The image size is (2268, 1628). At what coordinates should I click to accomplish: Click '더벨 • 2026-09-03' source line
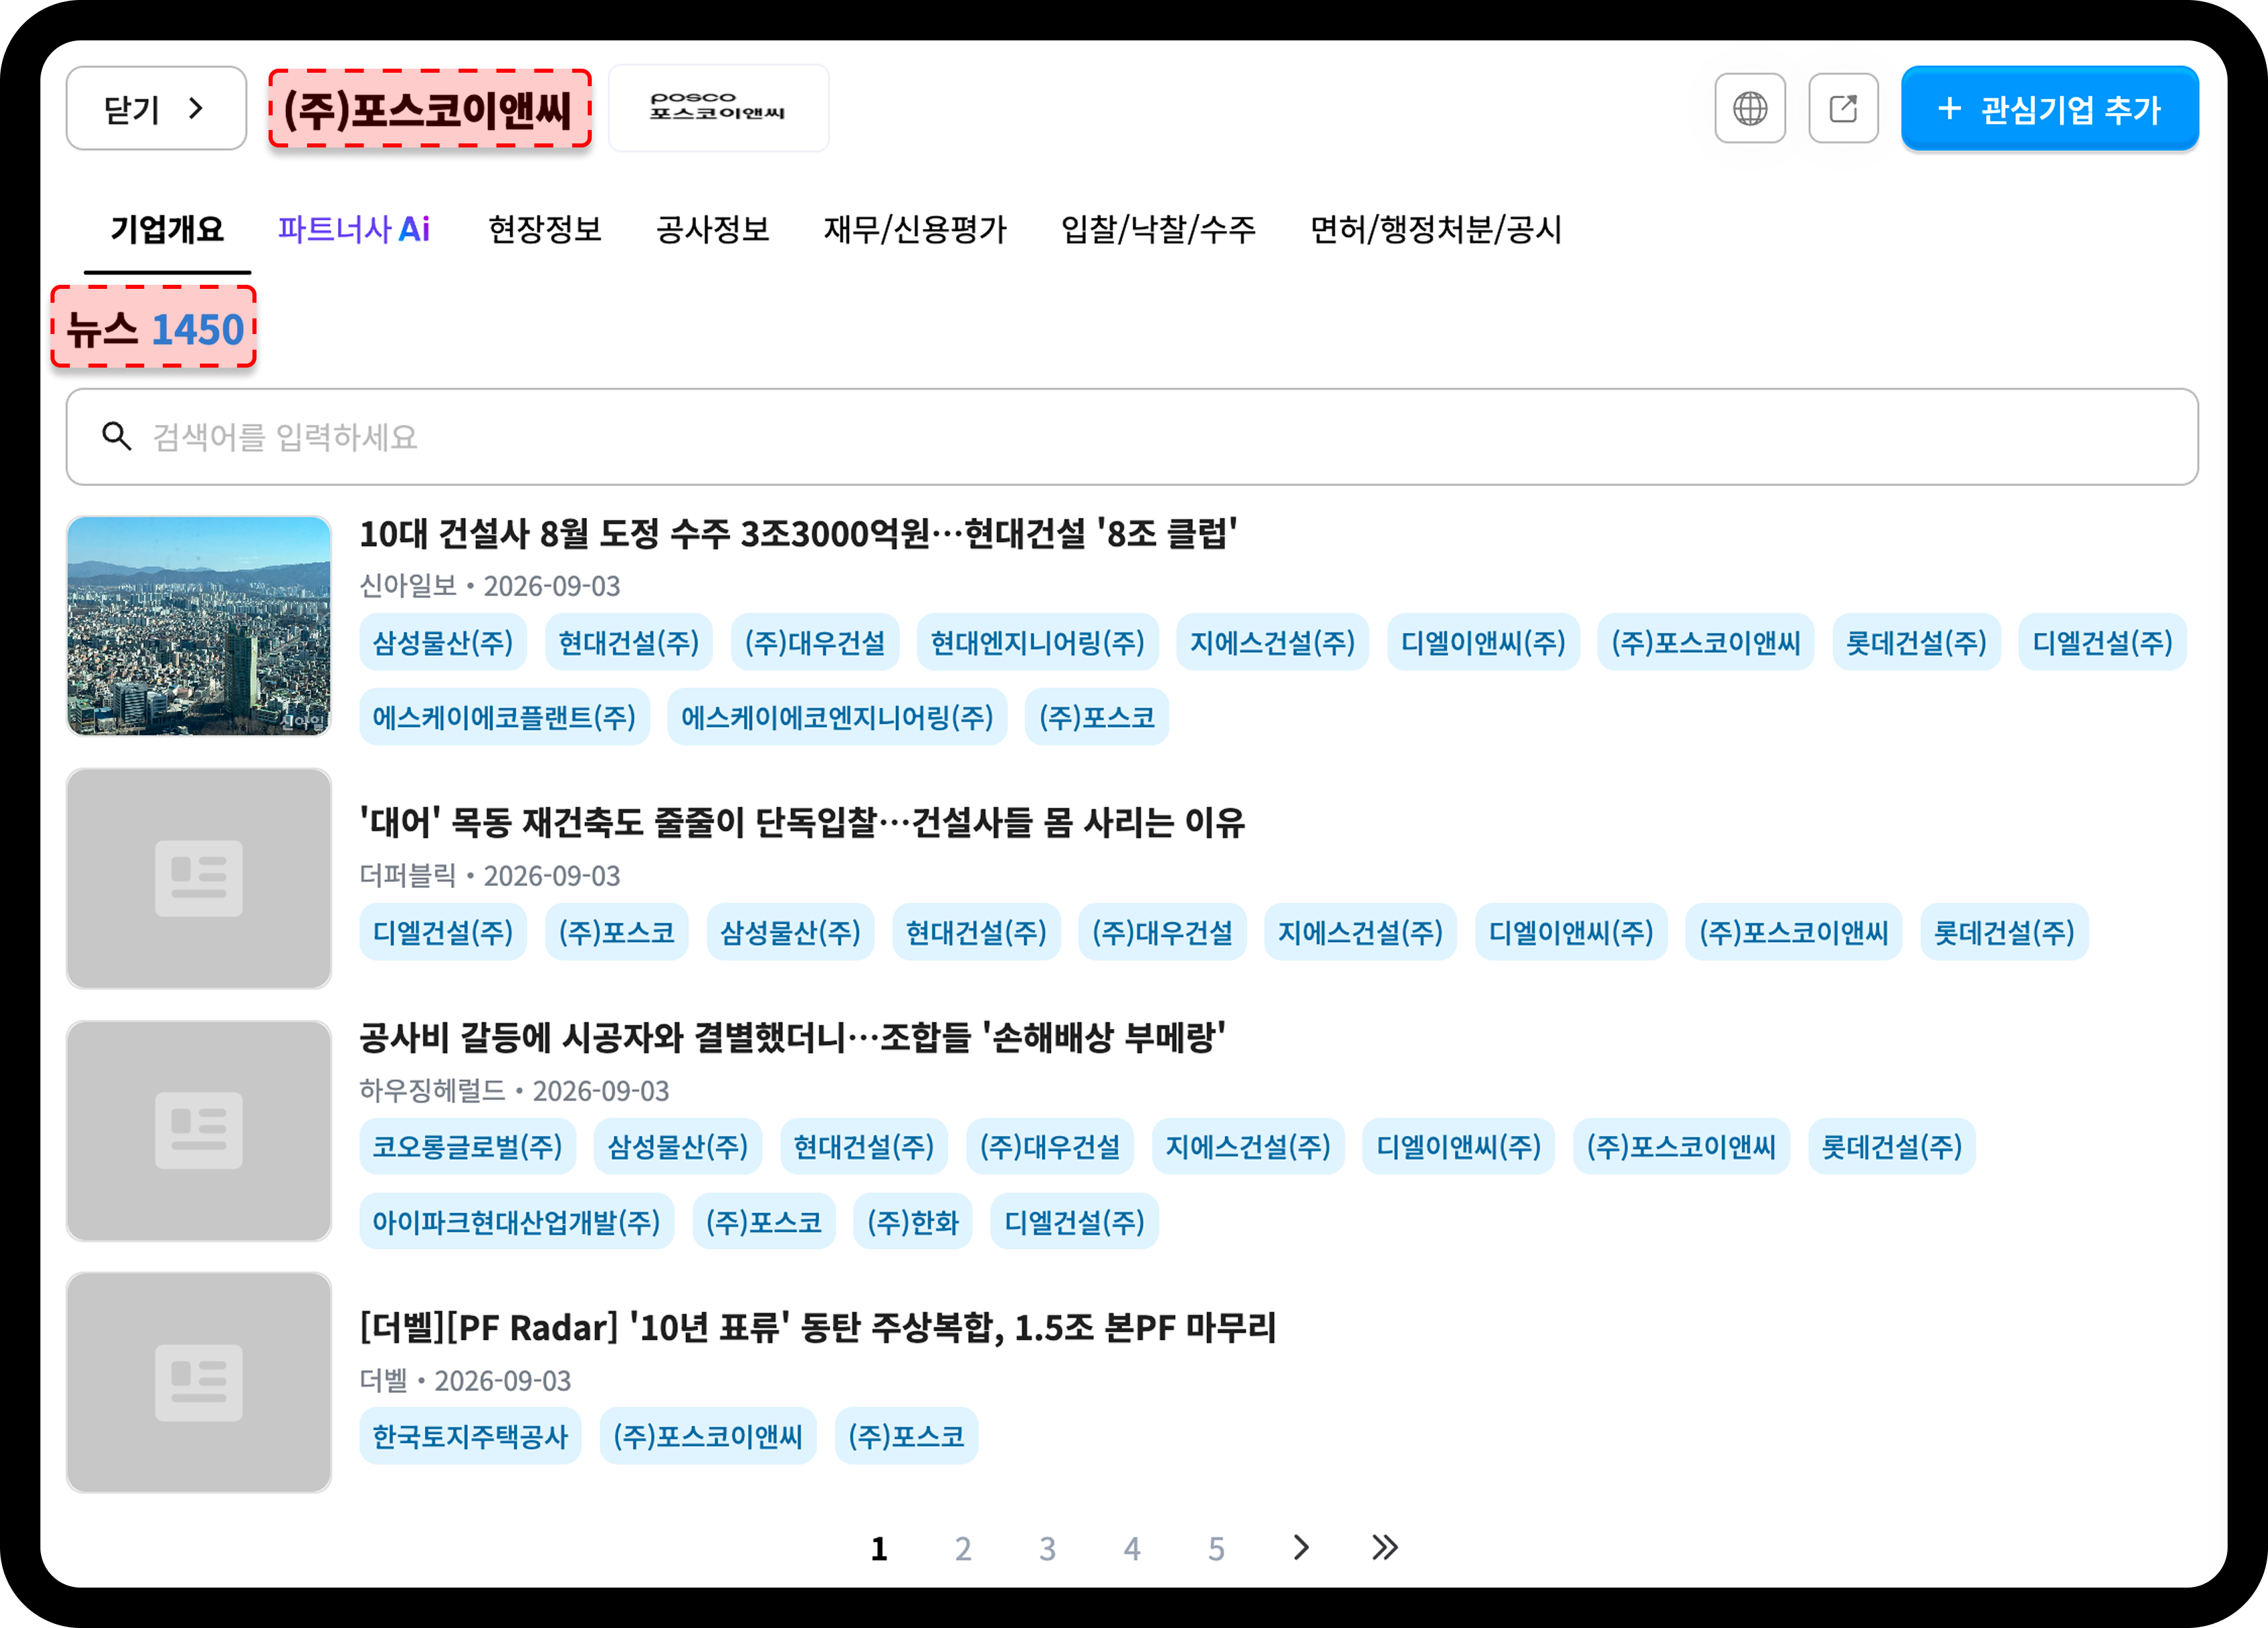pos(465,1380)
